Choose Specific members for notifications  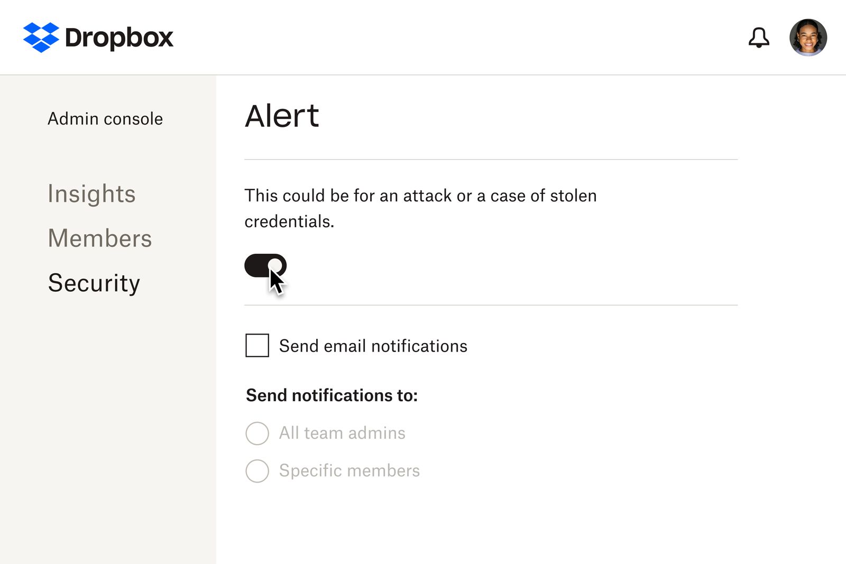click(257, 471)
